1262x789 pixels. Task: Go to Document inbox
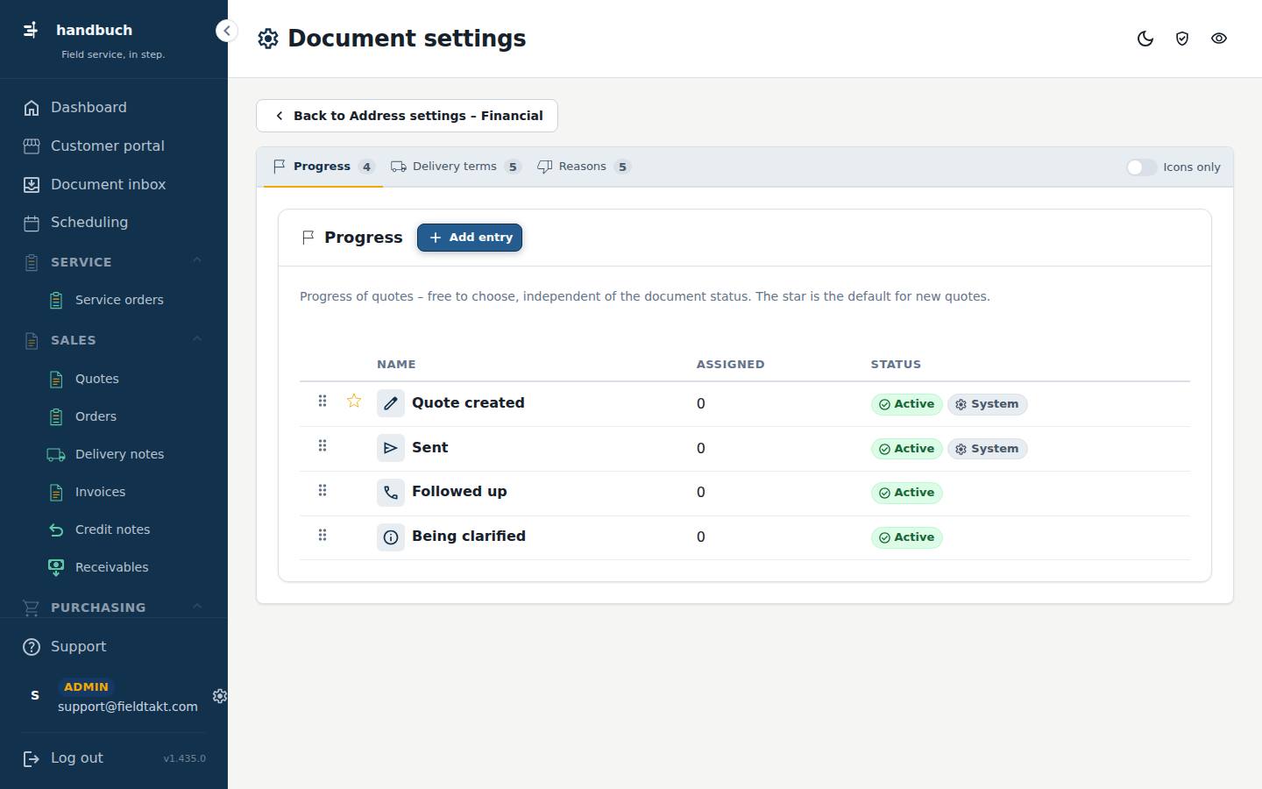click(x=114, y=185)
